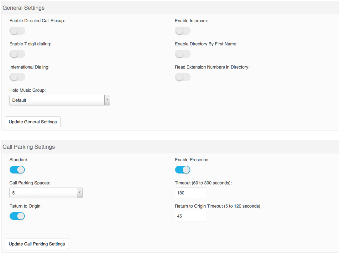
Task: Disable Return to Origin
Action: pyautogui.click(x=17, y=216)
